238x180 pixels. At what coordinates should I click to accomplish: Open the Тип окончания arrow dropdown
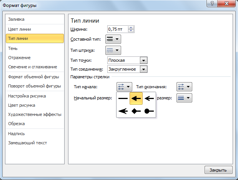point(184,87)
